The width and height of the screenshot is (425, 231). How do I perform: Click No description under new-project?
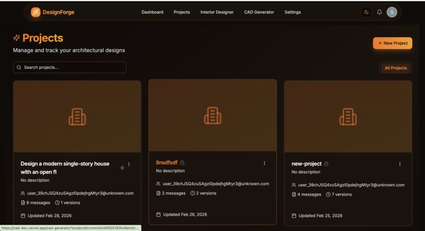306,172
